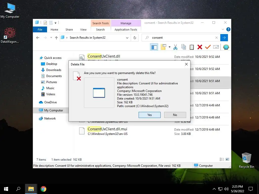Select ConsentUxClient.dll.mui file
Image resolution: width=259 pixels, height=194 pixels.
[x=107, y=129]
